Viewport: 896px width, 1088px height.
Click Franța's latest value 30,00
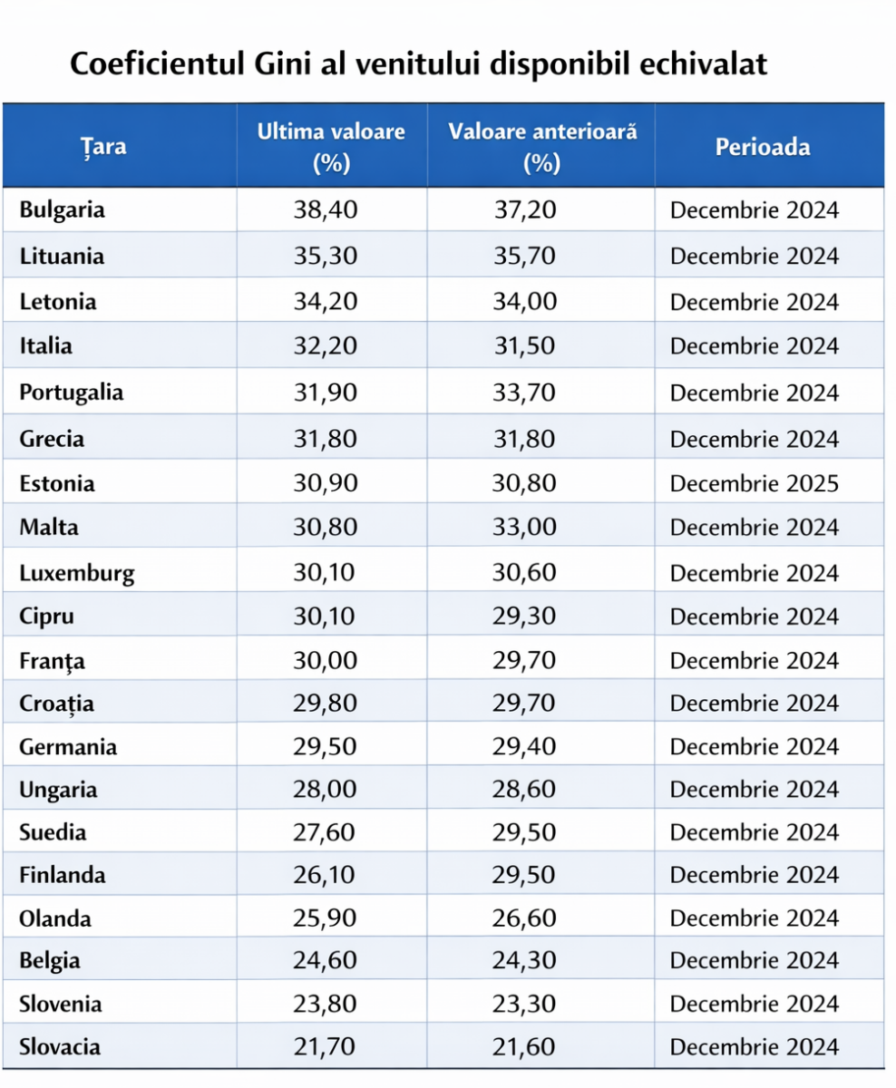(x=326, y=661)
